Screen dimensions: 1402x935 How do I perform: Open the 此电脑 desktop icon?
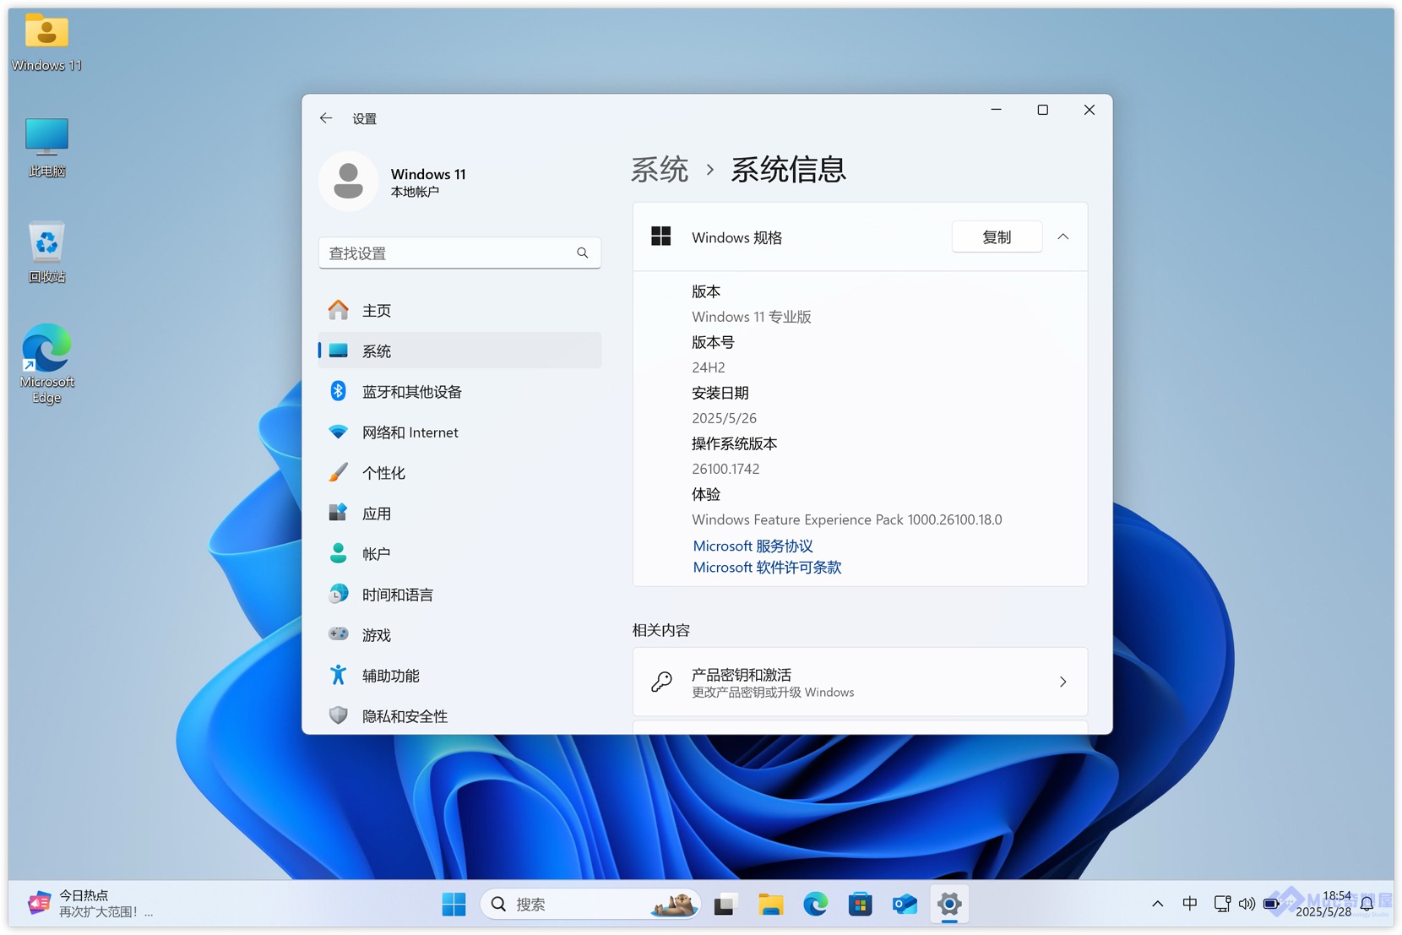click(x=46, y=148)
